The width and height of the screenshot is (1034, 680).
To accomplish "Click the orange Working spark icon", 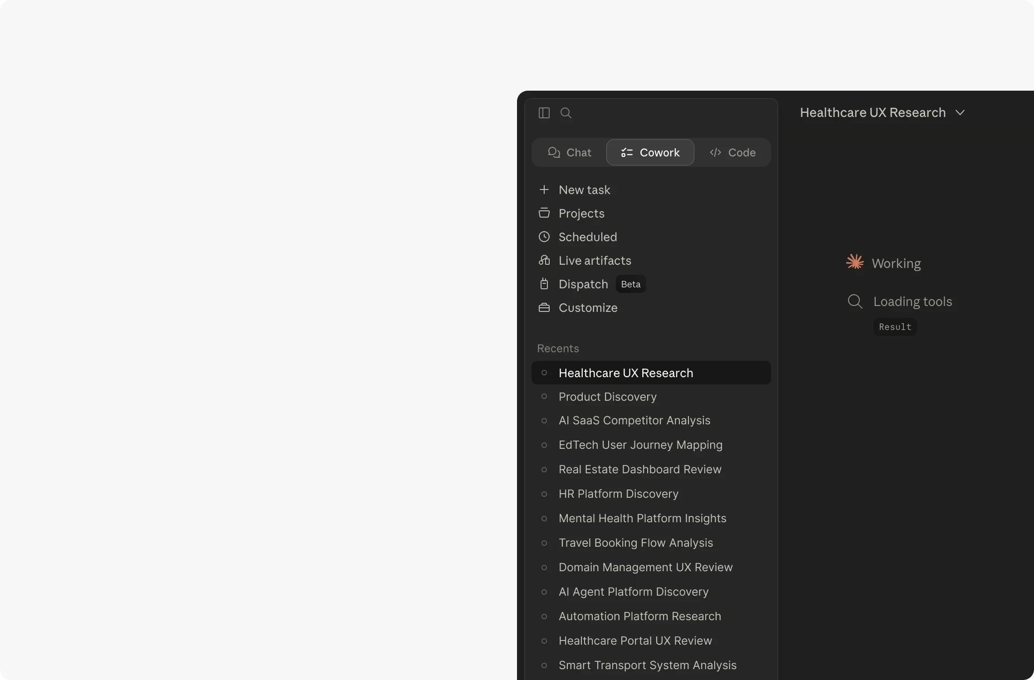I will (855, 262).
